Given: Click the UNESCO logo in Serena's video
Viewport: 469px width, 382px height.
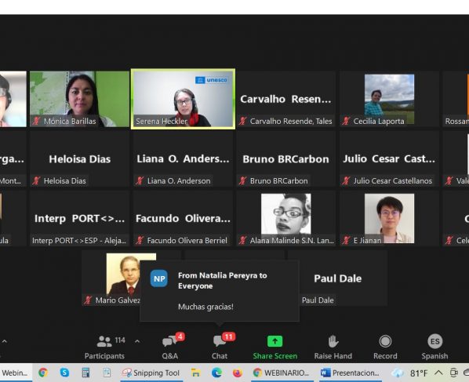Looking at the screenshot, I should pos(212,80).
